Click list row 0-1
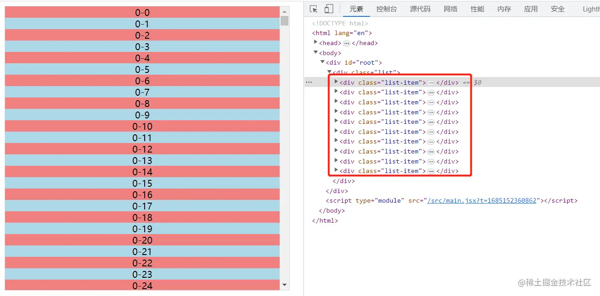600x296 pixels. click(x=142, y=24)
